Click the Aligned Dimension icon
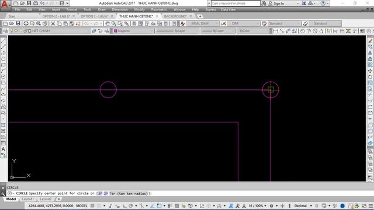This screenshot has height=210, width=374. click(282, 31)
